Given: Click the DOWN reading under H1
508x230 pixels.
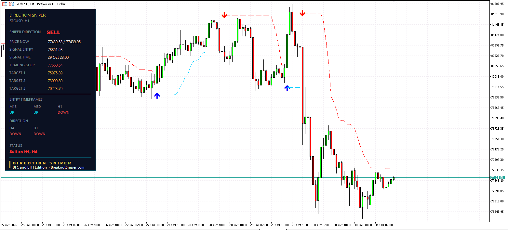Looking at the screenshot, I should [x=63, y=113].
